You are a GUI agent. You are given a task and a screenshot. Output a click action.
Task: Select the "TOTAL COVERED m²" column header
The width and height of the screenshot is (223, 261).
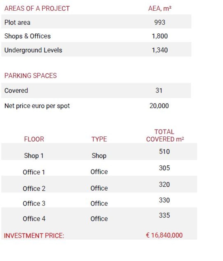(165, 136)
